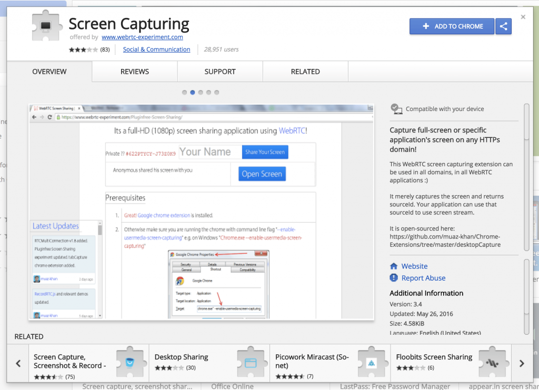Click the star rating with 83 reviews
The width and height of the screenshot is (539, 390).
click(x=88, y=49)
